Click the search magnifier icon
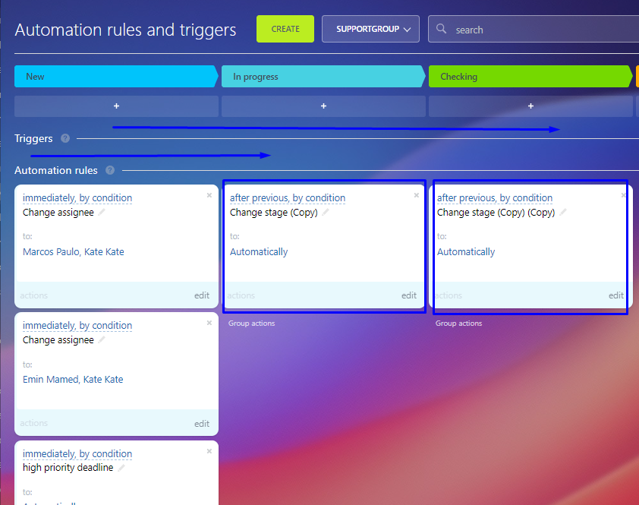This screenshot has height=505, width=639. point(442,30)
